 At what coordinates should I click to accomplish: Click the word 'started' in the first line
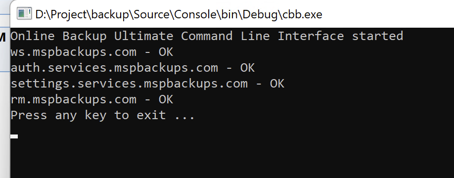pyautogui.click(x=377, y=36)
